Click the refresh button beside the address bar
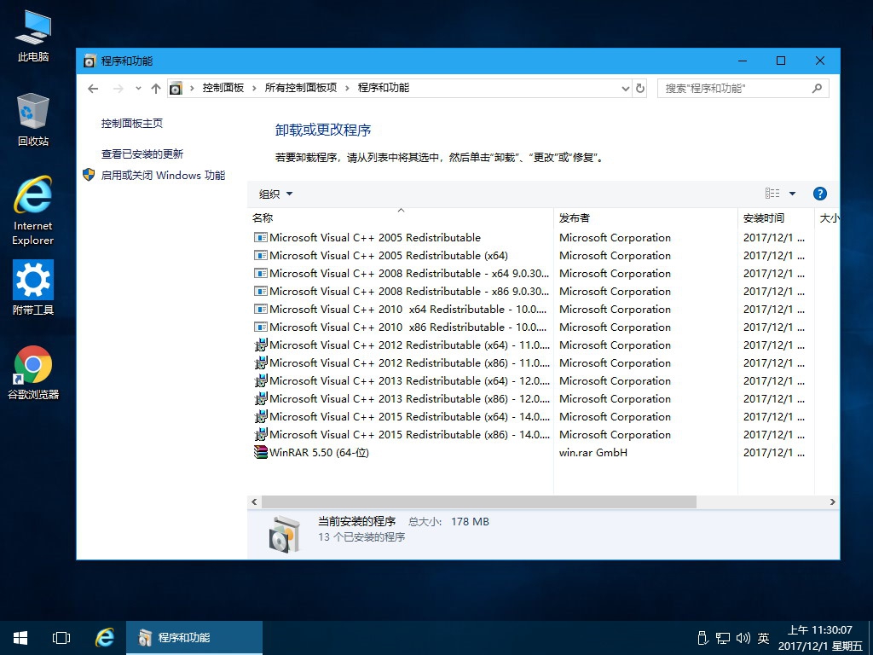Screen dimensions: 873x655 [640, 88]
